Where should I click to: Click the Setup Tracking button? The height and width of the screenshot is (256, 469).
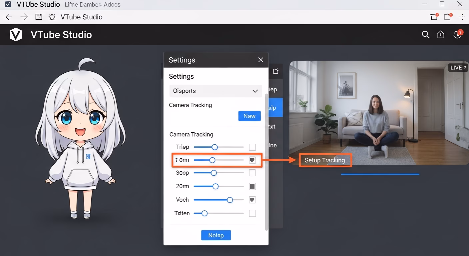325,160
